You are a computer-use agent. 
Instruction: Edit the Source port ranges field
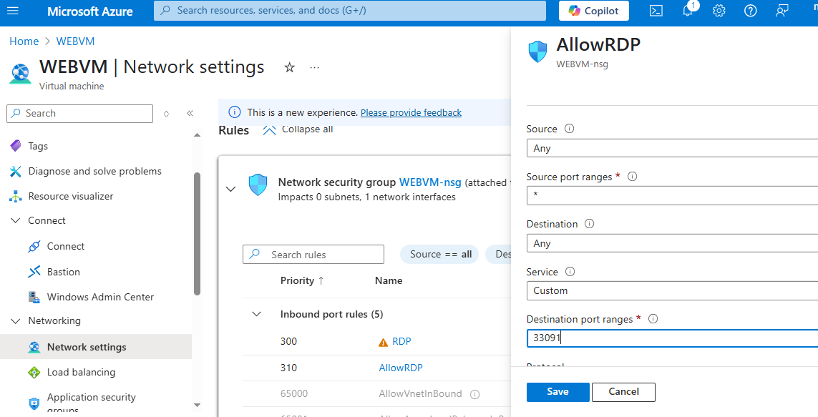pos(673,195)
